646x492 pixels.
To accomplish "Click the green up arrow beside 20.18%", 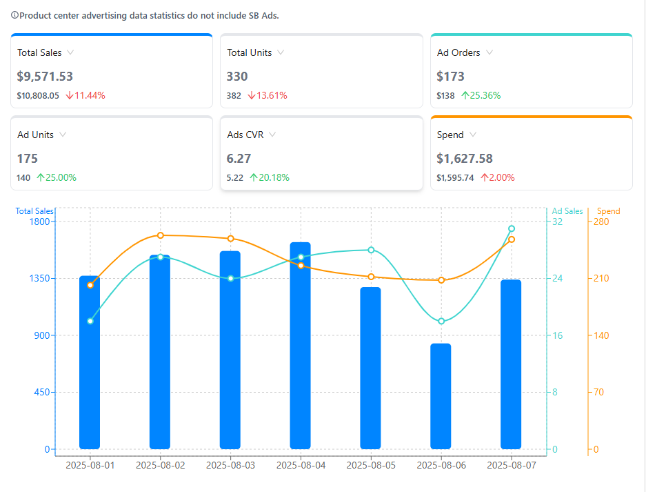I will pyautogui.click(x=254, y=177).
